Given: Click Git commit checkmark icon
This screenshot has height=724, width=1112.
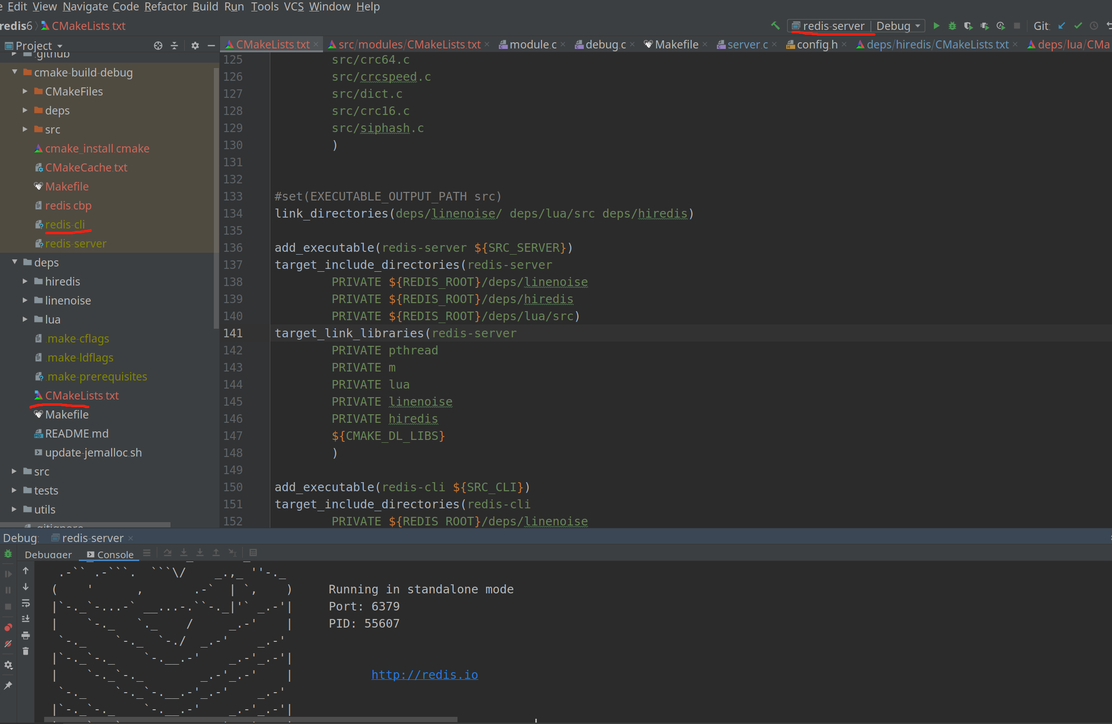Looking at the screenshot, I should coord(1078,26).
